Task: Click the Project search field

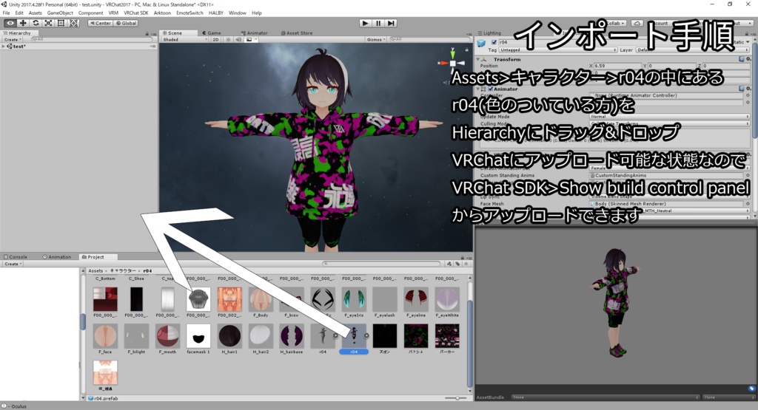Action: (381, 264)
